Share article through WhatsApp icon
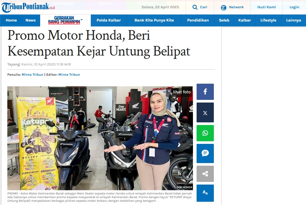Image resolution: width=306 pixels, height=213 pixels. tap(205, 133)
